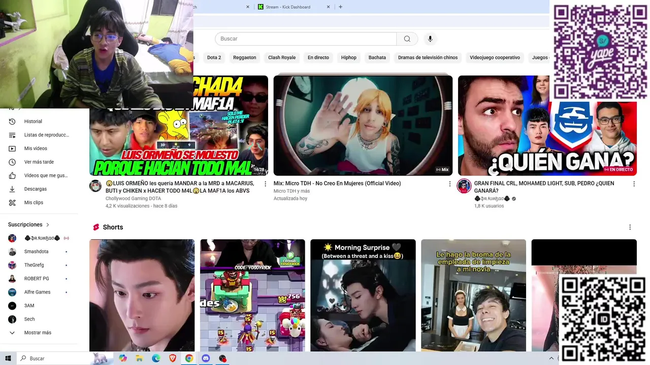650x365 pixels.
Task: Open GRAN FINAL CRL video title link
Action: click(x=544, y=187)
